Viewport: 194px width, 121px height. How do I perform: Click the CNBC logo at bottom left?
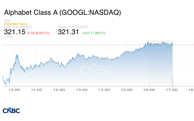[x=11, y=111]
